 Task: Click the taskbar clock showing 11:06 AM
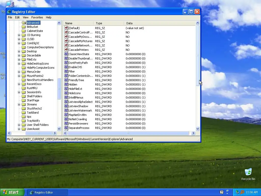[x=252, y=192]
